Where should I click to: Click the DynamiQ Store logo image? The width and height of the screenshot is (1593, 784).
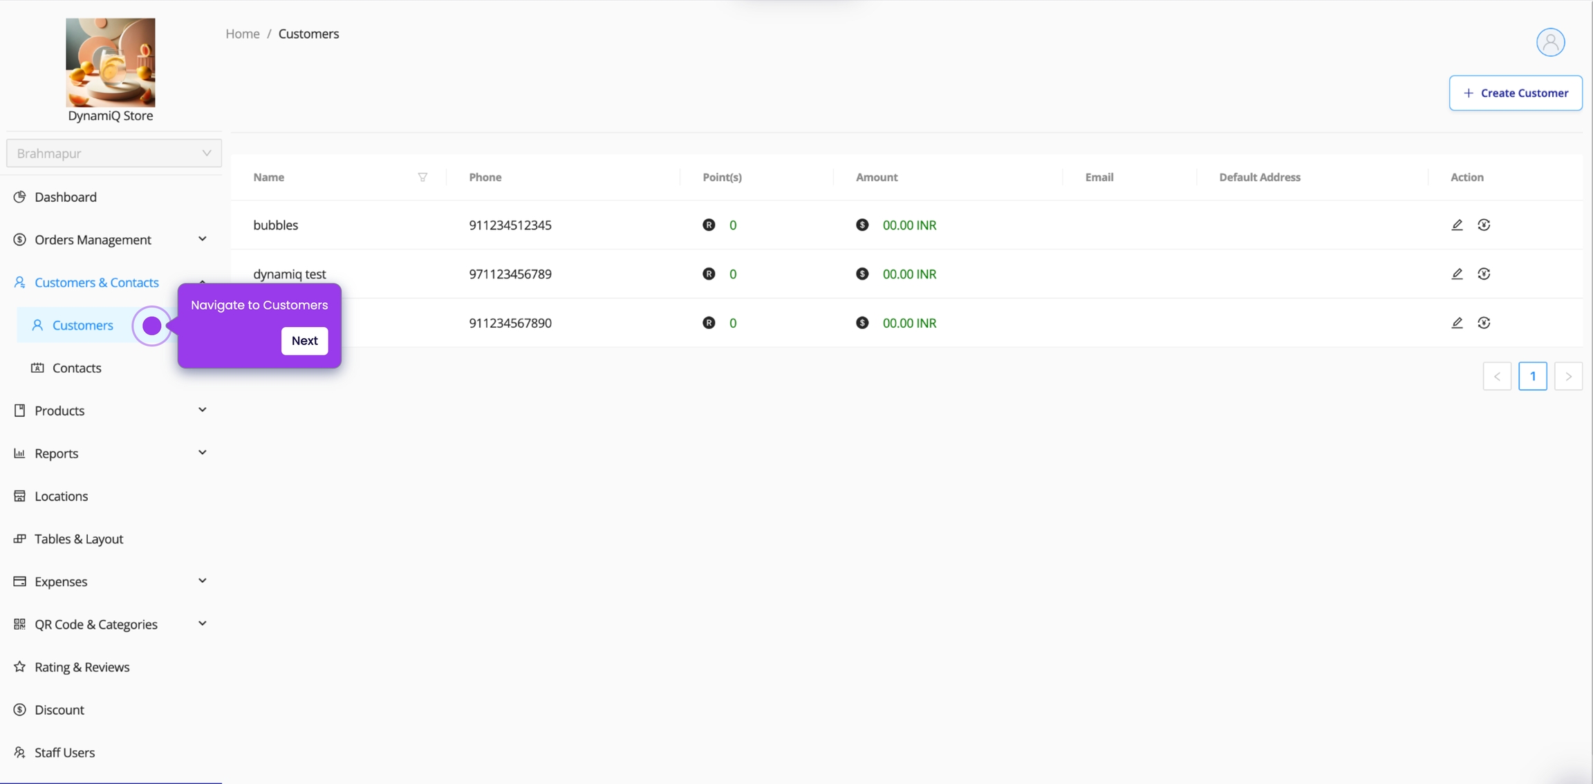(x=111, y=62)
